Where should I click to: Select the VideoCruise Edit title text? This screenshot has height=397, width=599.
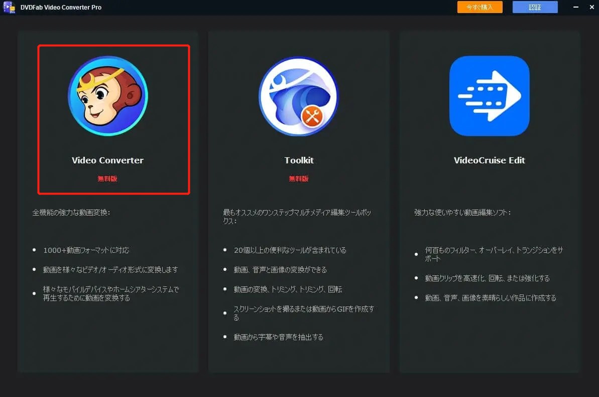[490, 160]
